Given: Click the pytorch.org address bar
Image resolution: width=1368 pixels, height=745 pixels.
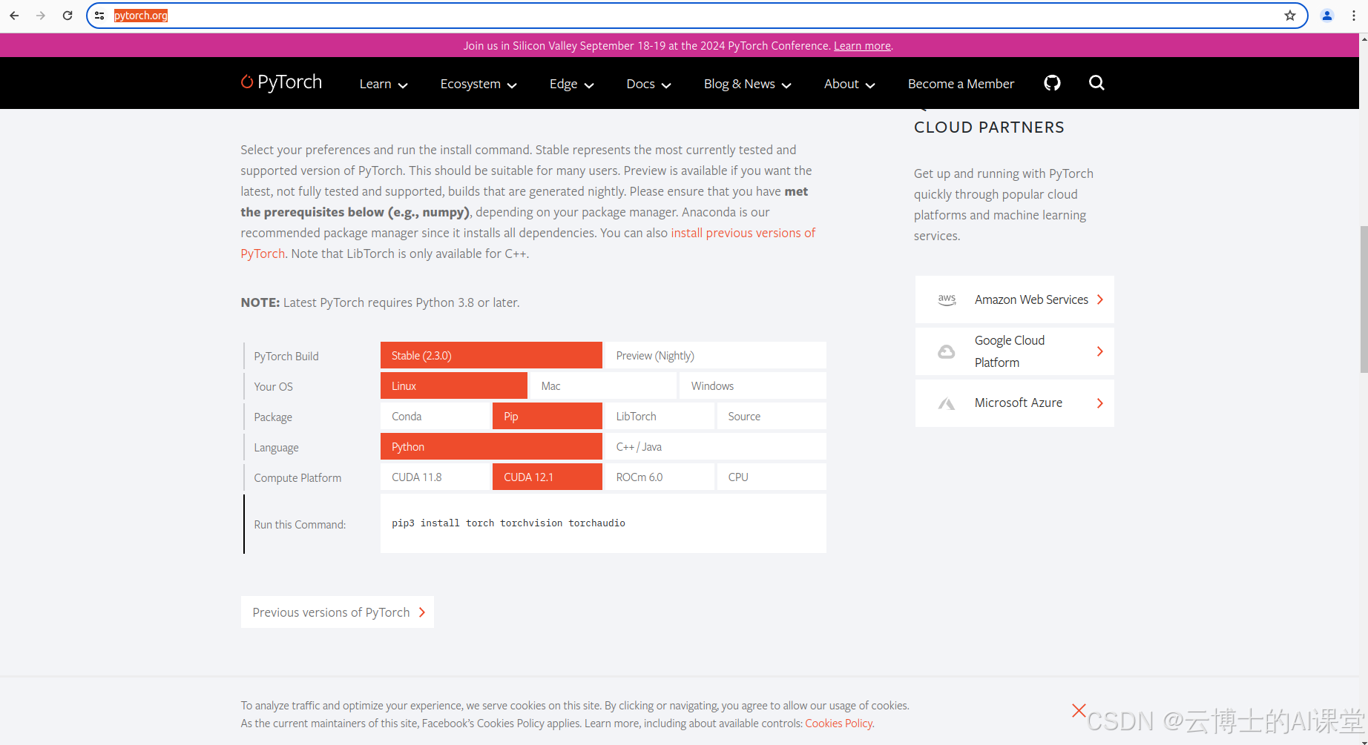Looking at the screenshot, I should (x=697, y=16).
